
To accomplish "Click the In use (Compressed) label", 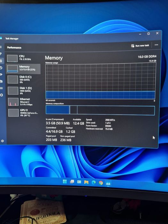I will [55, 119].
